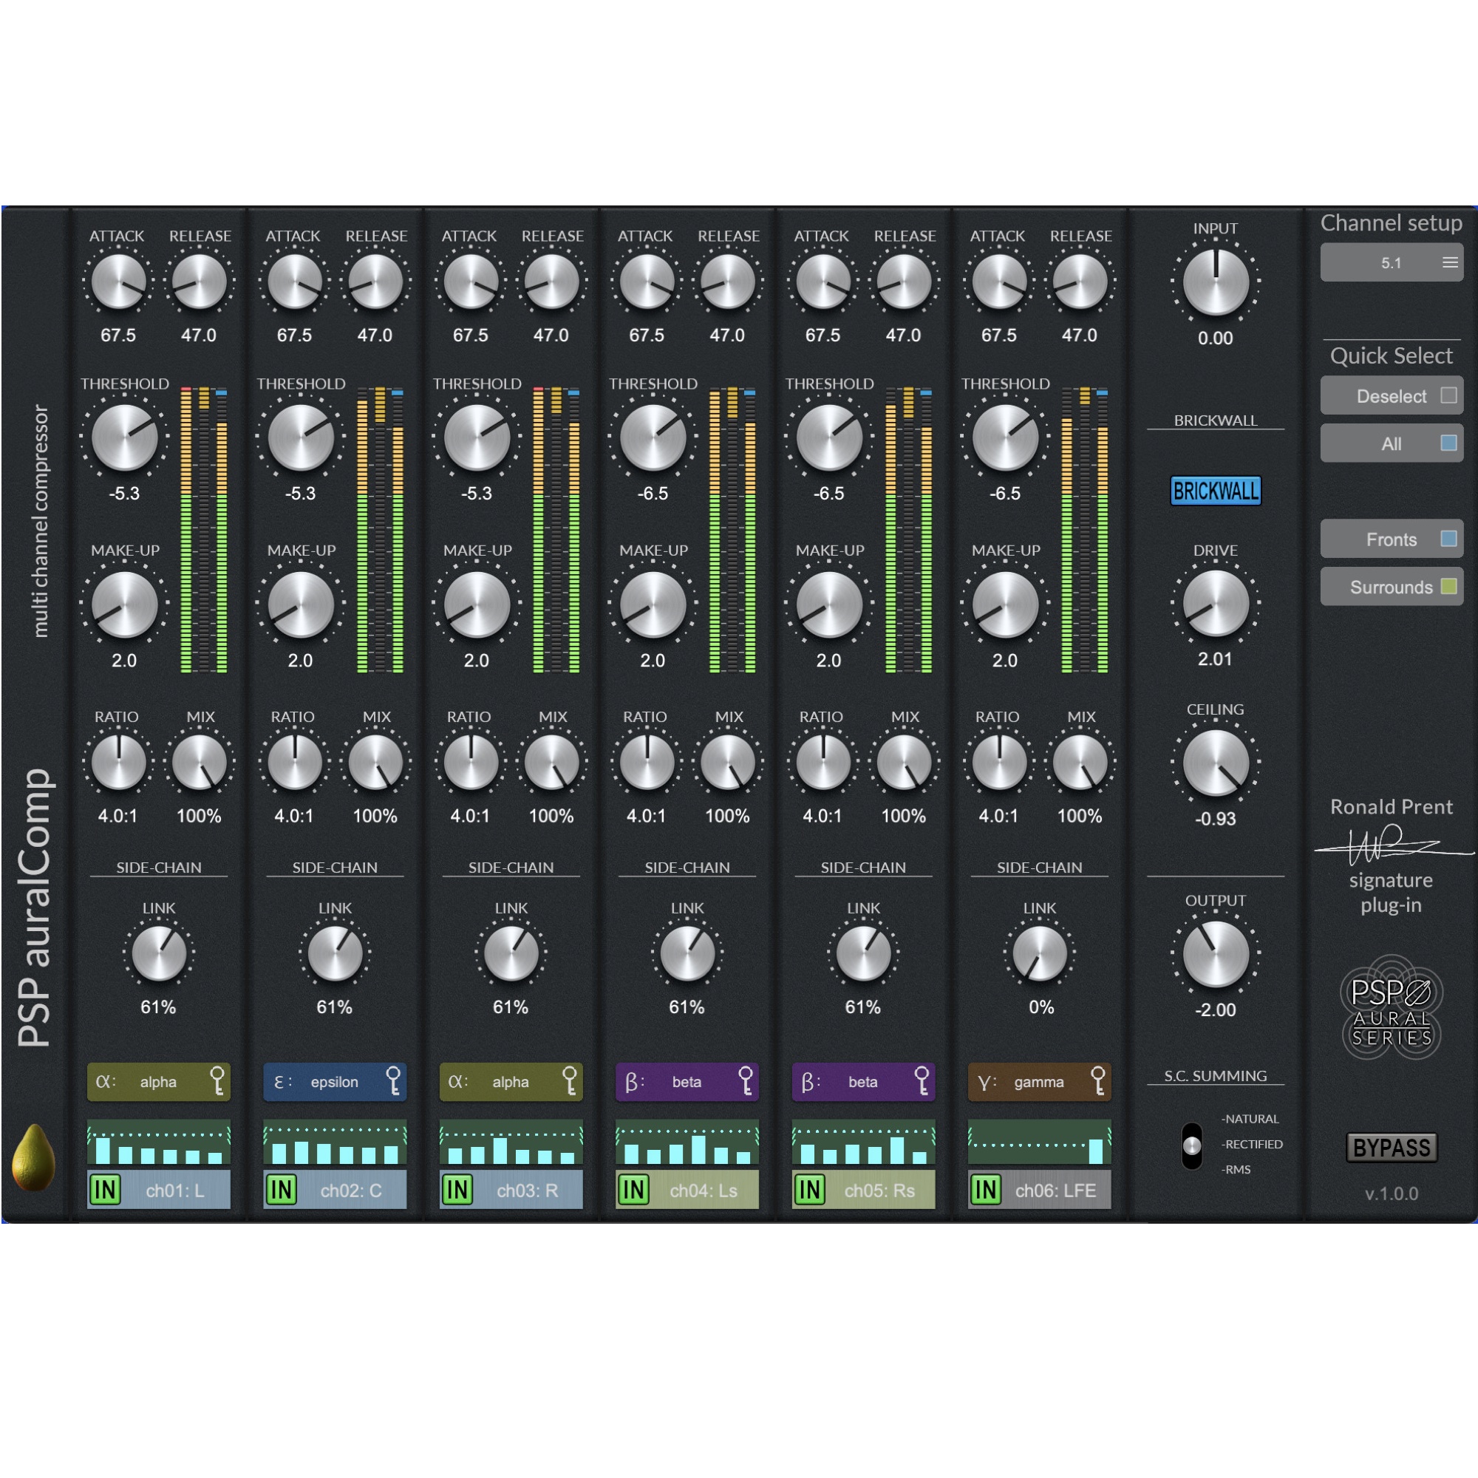Click the key icon on ch05 beta preset
Image resolution: width=1478 pixels, height=1478 pixels.
click(922, 1081)
